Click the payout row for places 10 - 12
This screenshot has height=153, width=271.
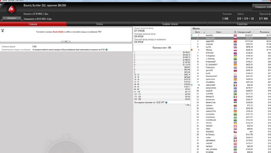pos(162,75)
